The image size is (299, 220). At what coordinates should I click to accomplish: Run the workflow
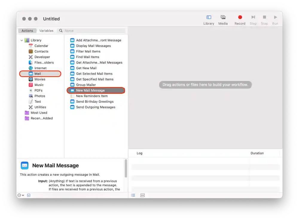[275, 20]
